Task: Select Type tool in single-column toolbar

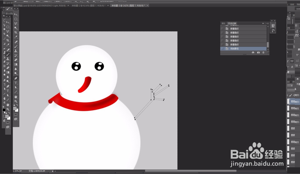Action: tap(16, 83)
